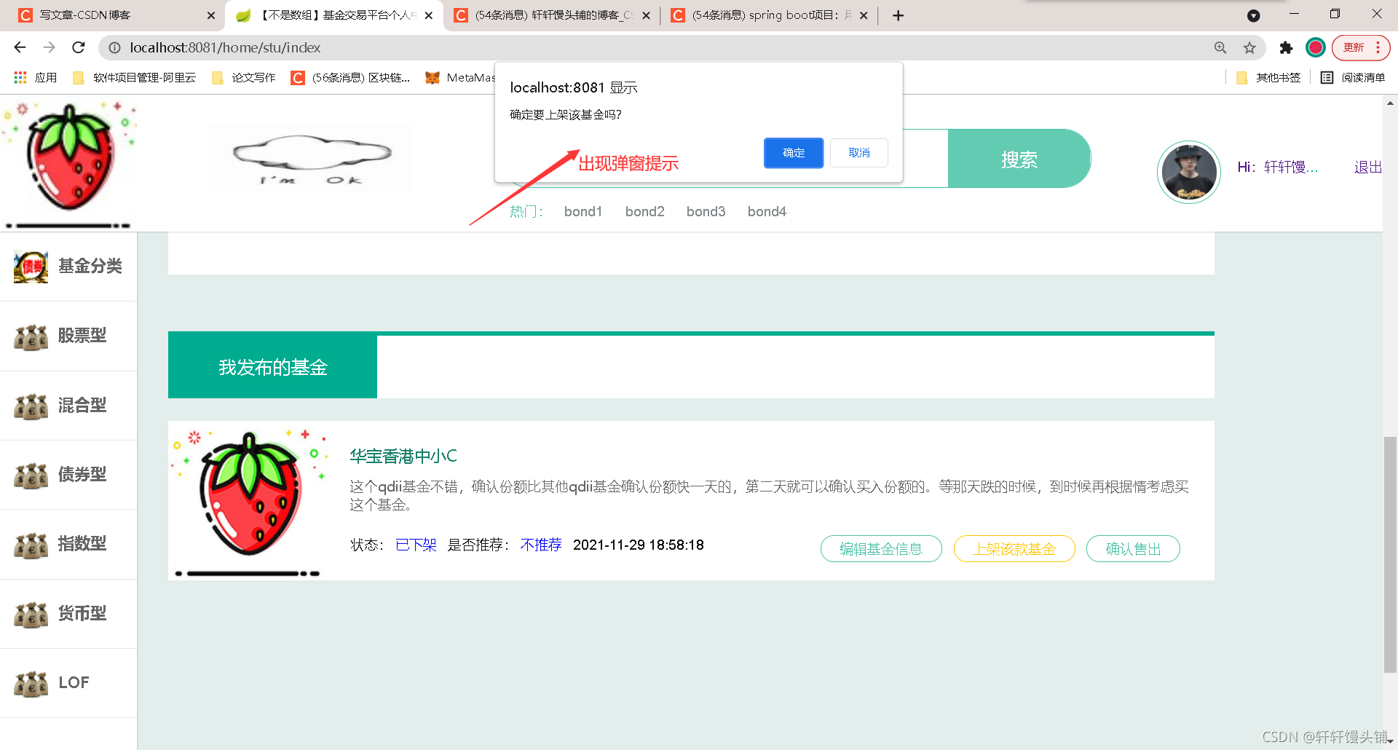Click the timestamp 2021-11-29 18:58:18
The width and height of the screenshot is (1398, 750).
click(638, 545)
